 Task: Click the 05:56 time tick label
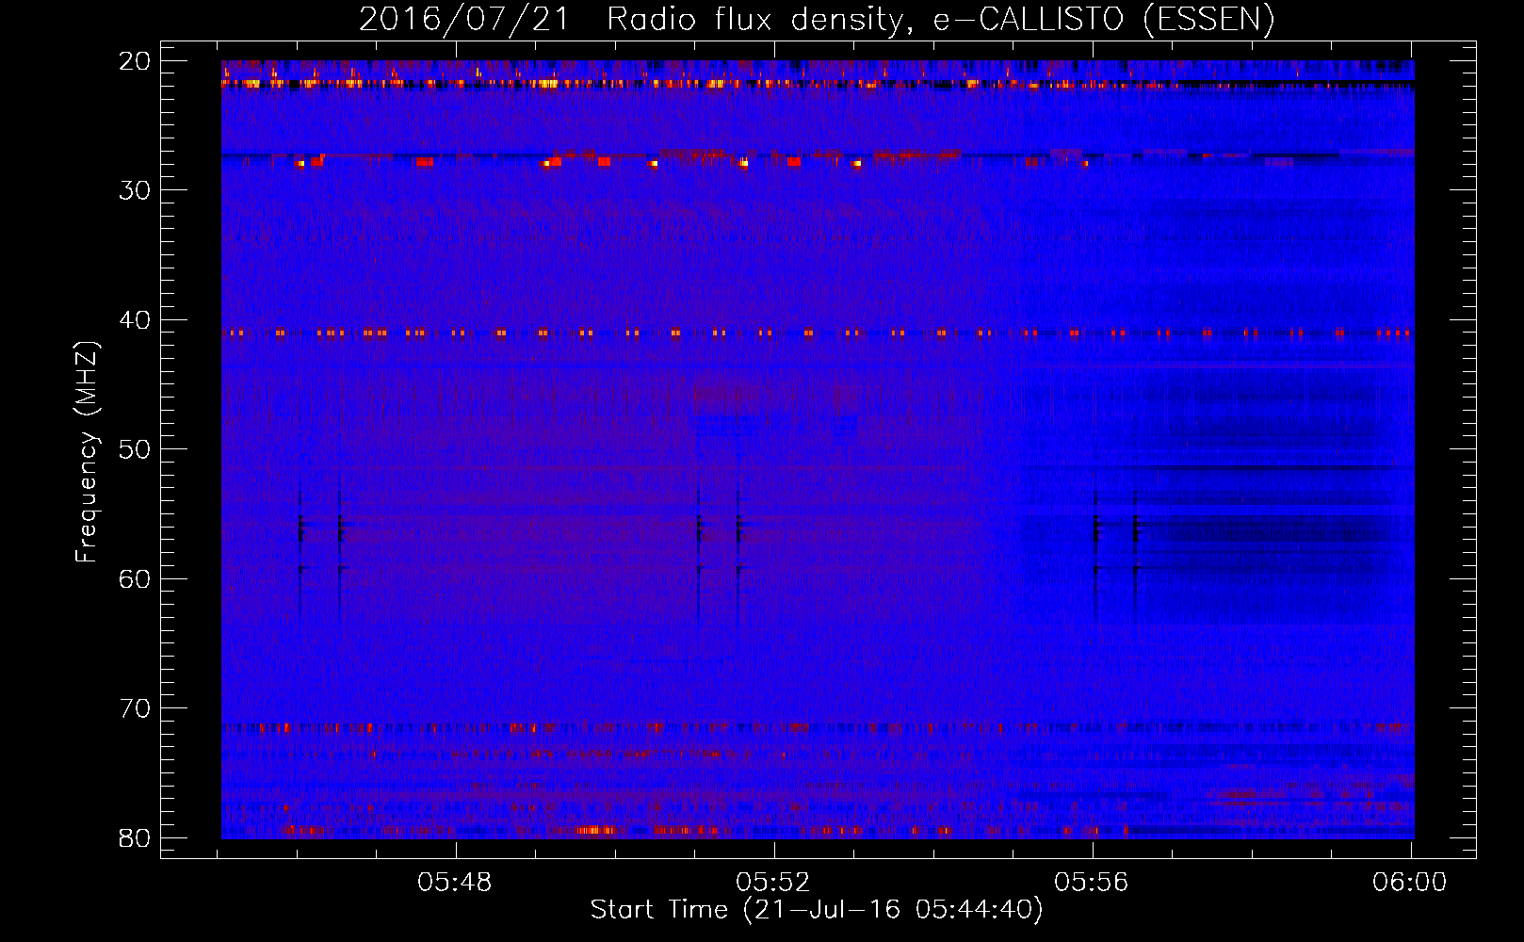pos(1092,883)
